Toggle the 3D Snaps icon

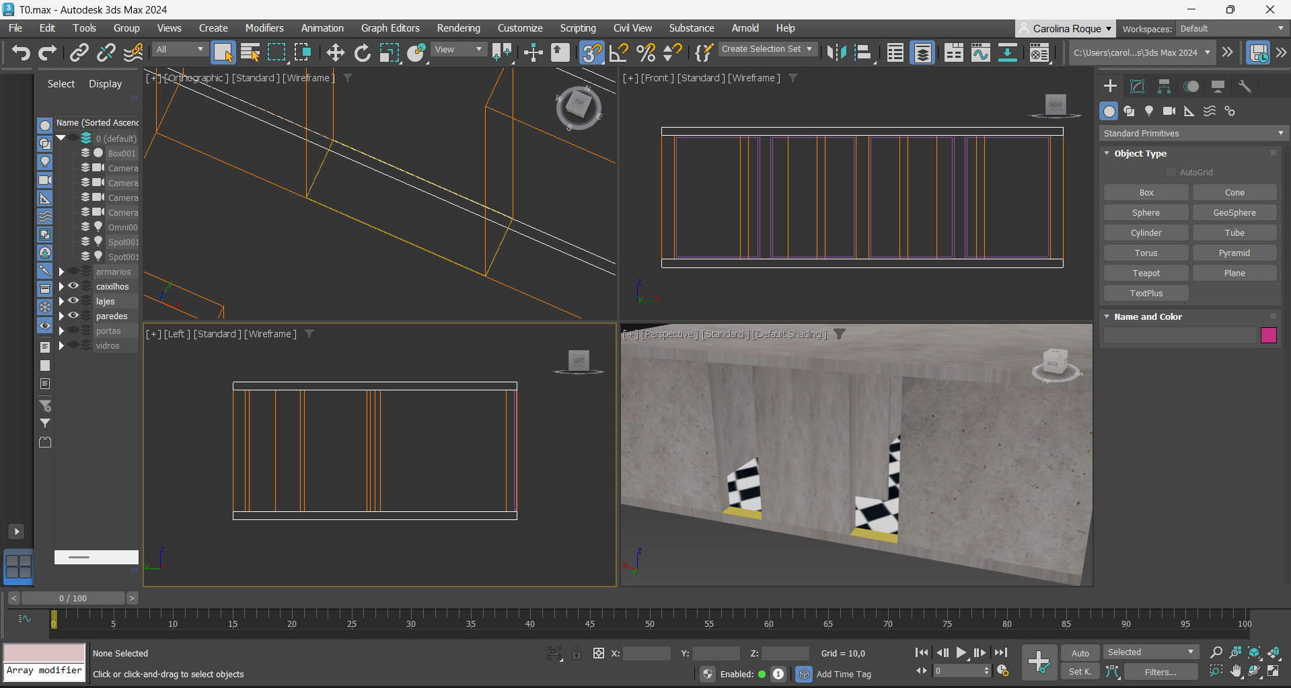(591, 52)
